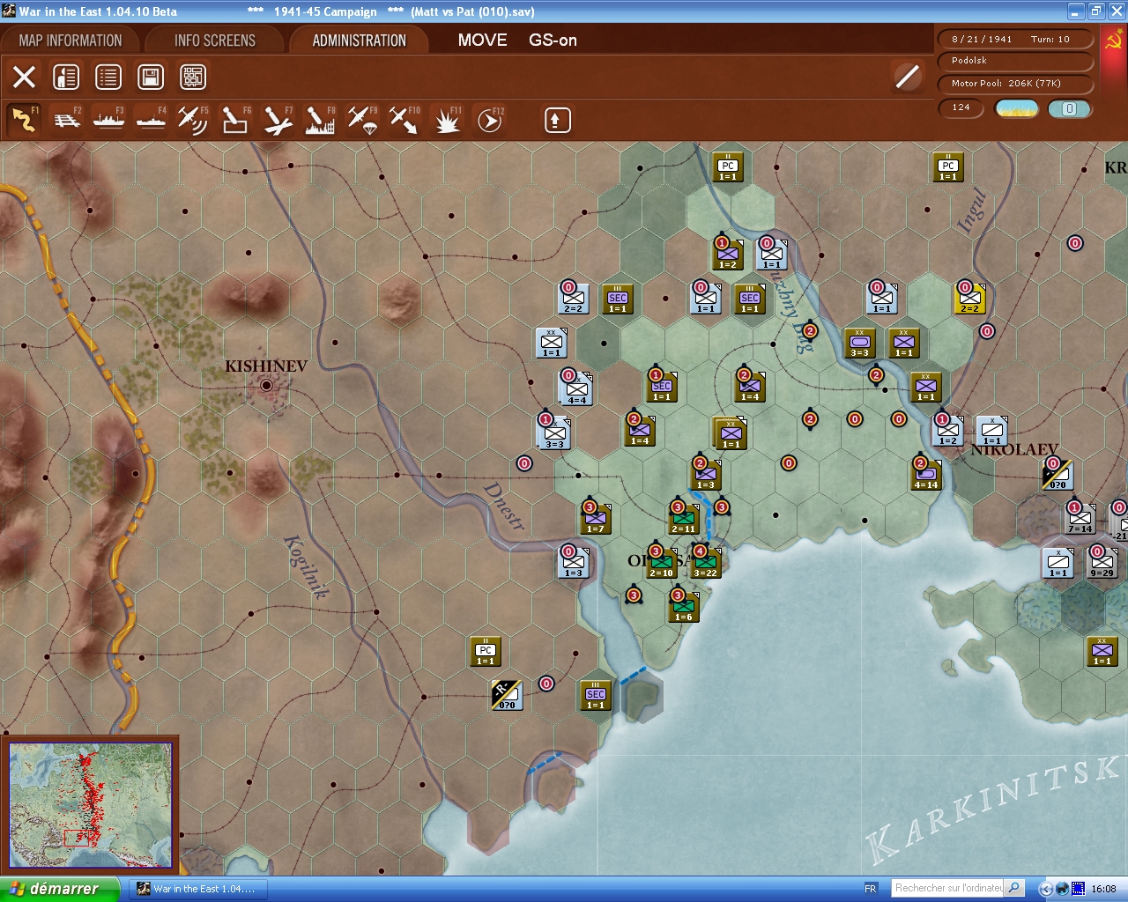Screen dimensions: 1128x902
Task: Click the 16:08 taskbar clock
Action: 1103,889
